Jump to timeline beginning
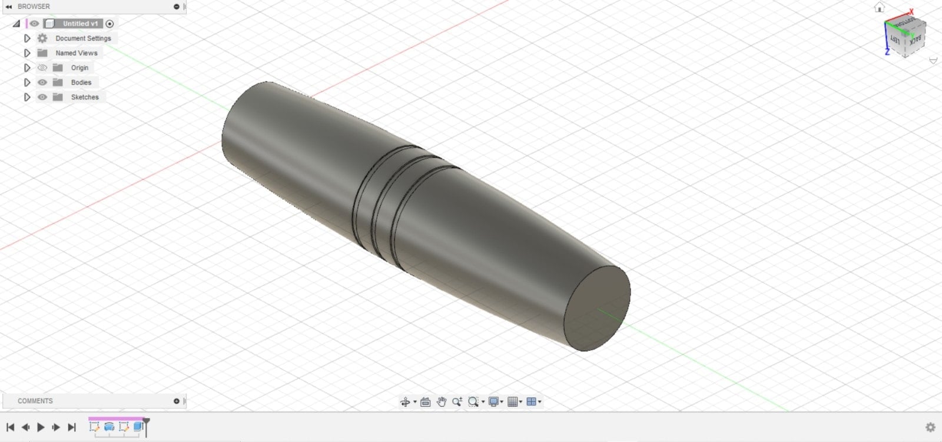 pyautogui.click(x=10, y=427)
